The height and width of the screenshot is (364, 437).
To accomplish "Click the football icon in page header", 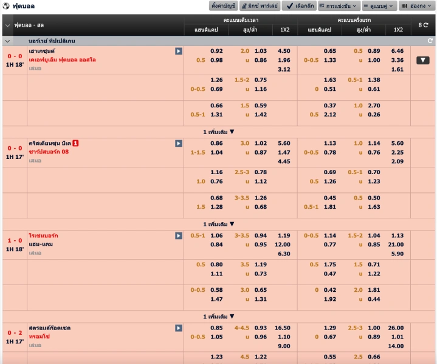I will 6,6.
